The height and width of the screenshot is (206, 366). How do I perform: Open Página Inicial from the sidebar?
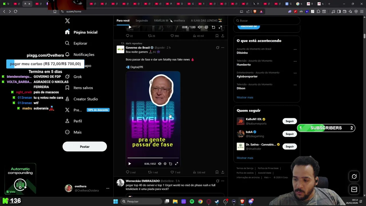[81, 32]
